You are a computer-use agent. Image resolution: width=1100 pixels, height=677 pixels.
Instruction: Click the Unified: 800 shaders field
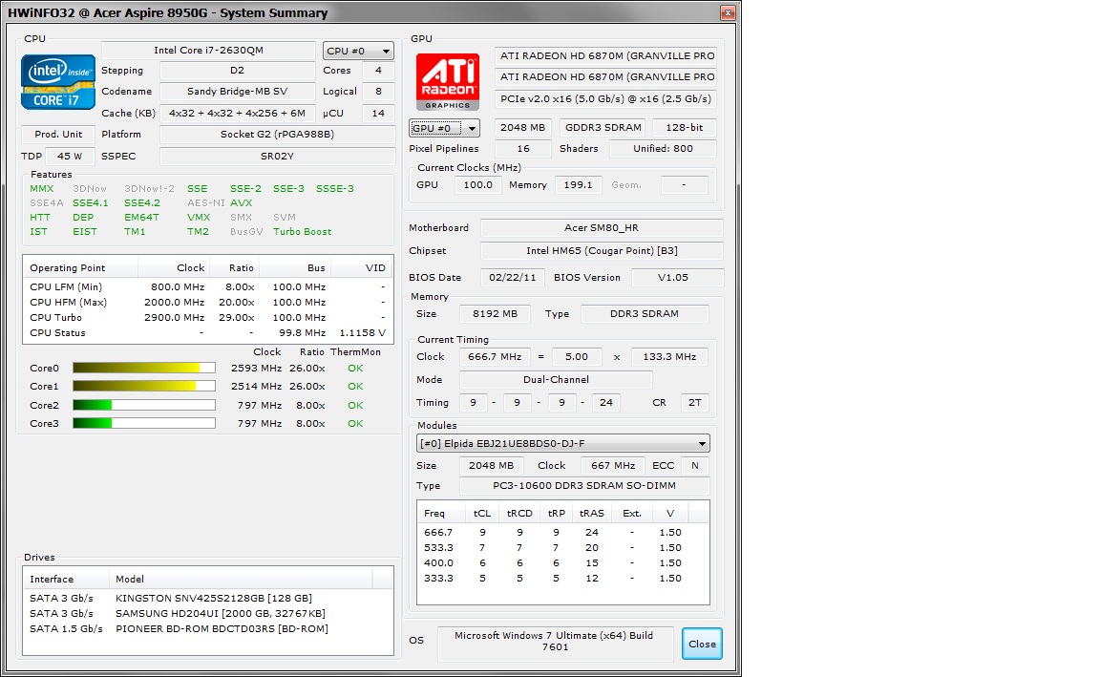[x=663, y=149]
